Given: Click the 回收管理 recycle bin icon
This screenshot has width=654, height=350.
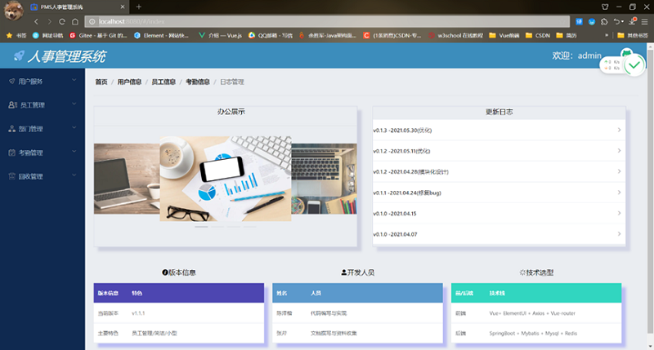Looking at the screenshot, I should [x=11, y=176].
